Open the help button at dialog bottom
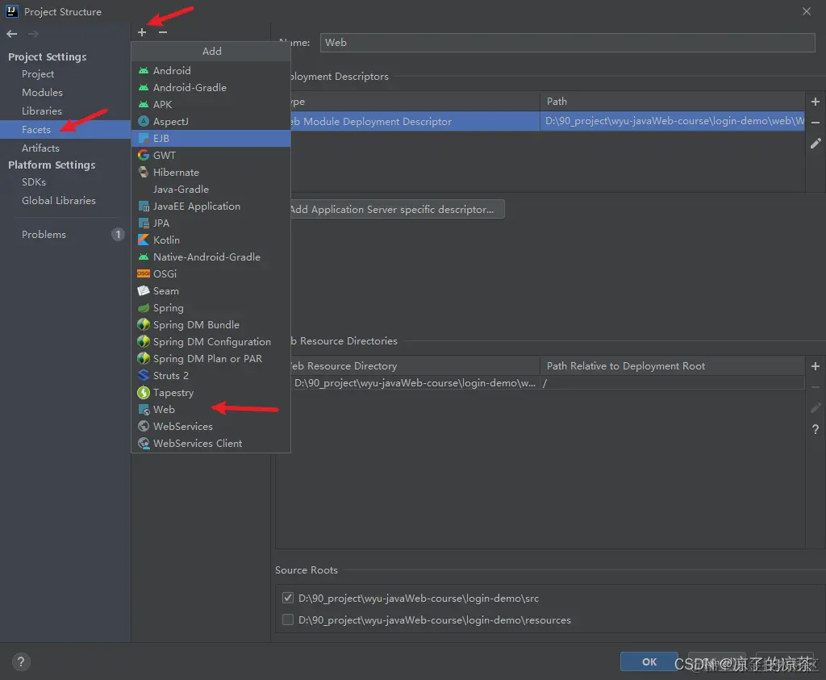826x680 pixels. (x=20, y=661)
